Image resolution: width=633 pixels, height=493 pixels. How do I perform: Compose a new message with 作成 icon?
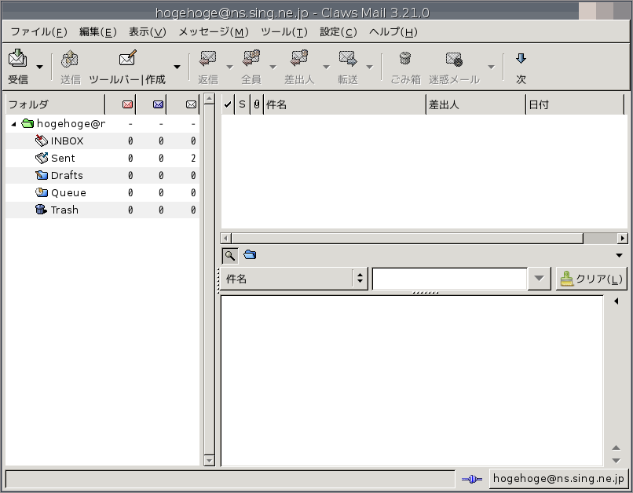(x=127, y=59)
